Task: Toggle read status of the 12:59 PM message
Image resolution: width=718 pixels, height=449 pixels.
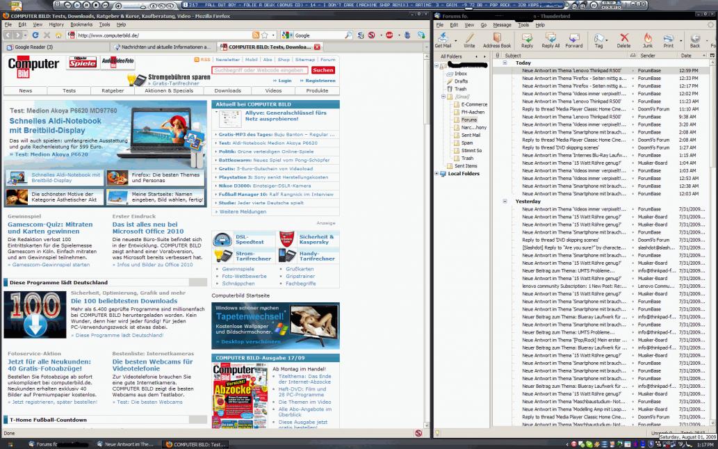Action: coord(633,71)
